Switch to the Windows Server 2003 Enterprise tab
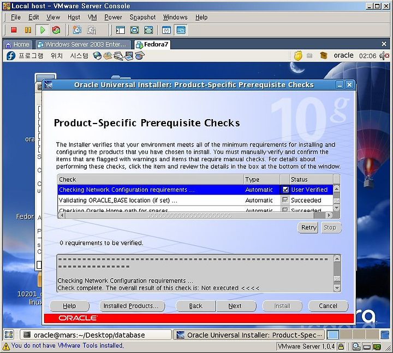 coord(83,44)
